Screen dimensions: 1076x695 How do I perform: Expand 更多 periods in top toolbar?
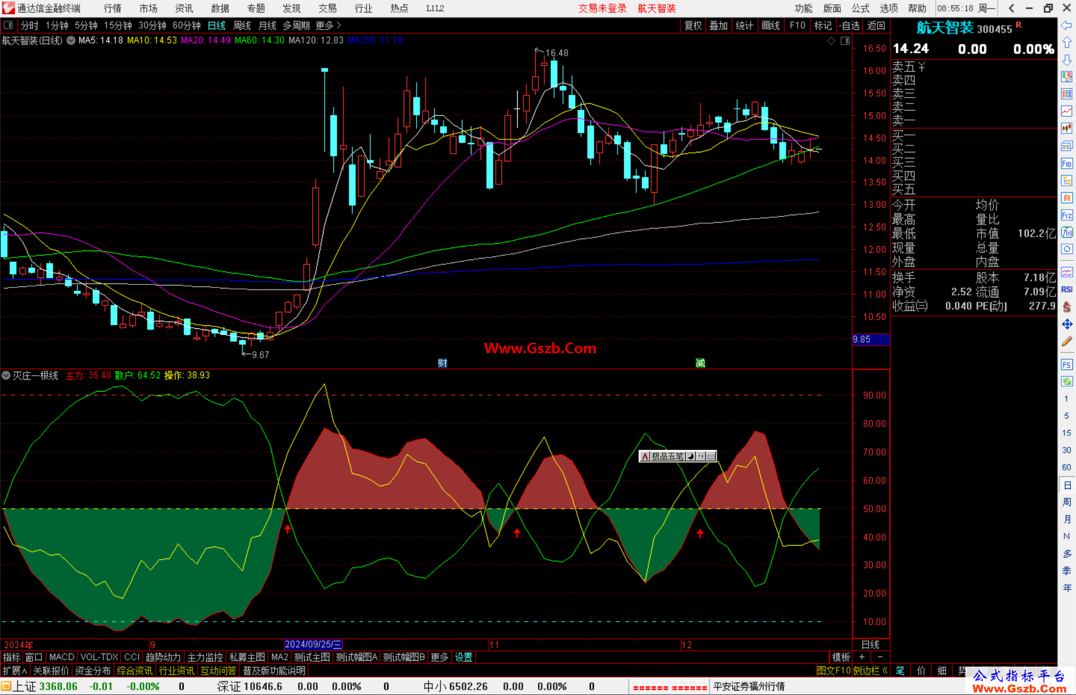click(328, 25)
